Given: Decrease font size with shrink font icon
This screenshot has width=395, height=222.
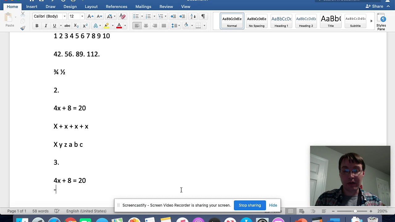Looking at the screenshot, I should [99, 16].
